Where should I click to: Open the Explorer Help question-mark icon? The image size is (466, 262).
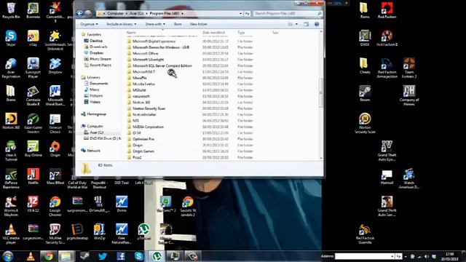point(317,24)
